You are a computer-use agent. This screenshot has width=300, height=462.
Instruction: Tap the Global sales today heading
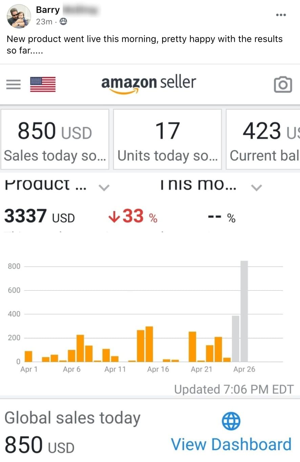point(72,418)
